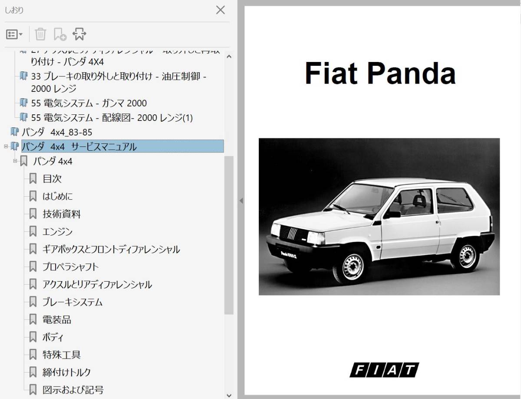Click the bookmarks scrollbar down arrow
521x399 pixels.
229,395
